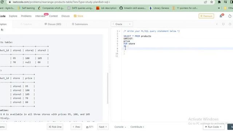Open the media control icon in the browser toolbar

pos(225,2)
